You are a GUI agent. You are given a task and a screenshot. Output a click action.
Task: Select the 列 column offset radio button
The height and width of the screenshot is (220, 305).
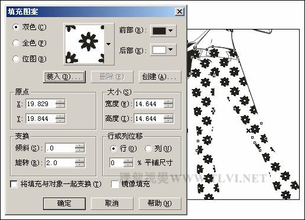(148, 149)
